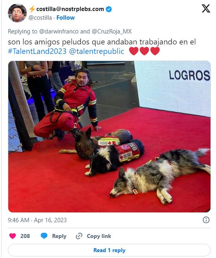Click the lightning bolt emoji in name
The height and width of the screenshot is (258, 216).
(32, 9)
